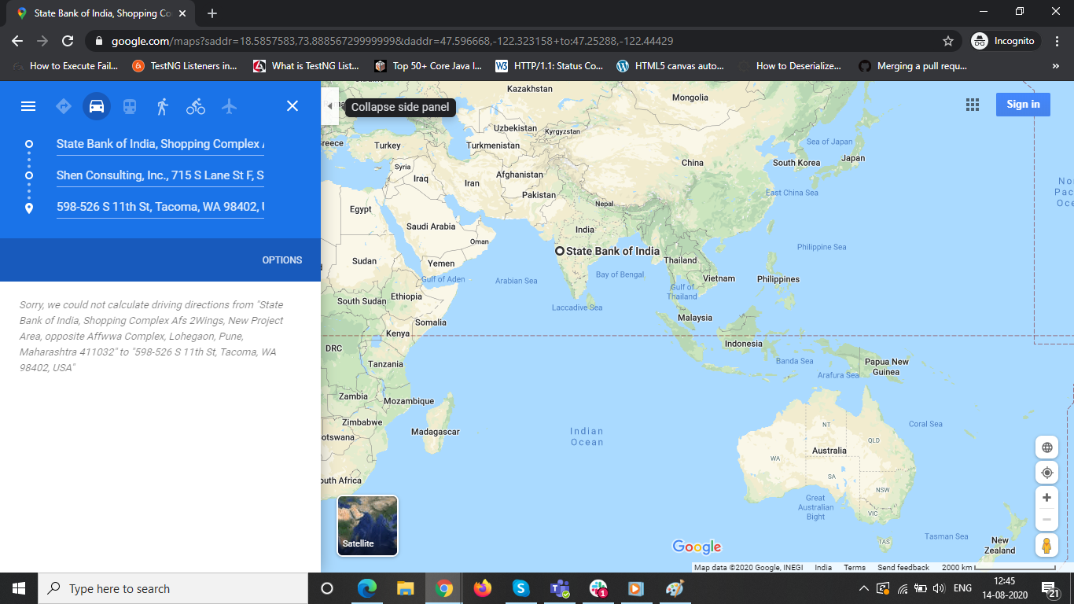Reload the page
Viewport: 1074px width, 604px height.
pyautogui.click(x=68, y=41)
